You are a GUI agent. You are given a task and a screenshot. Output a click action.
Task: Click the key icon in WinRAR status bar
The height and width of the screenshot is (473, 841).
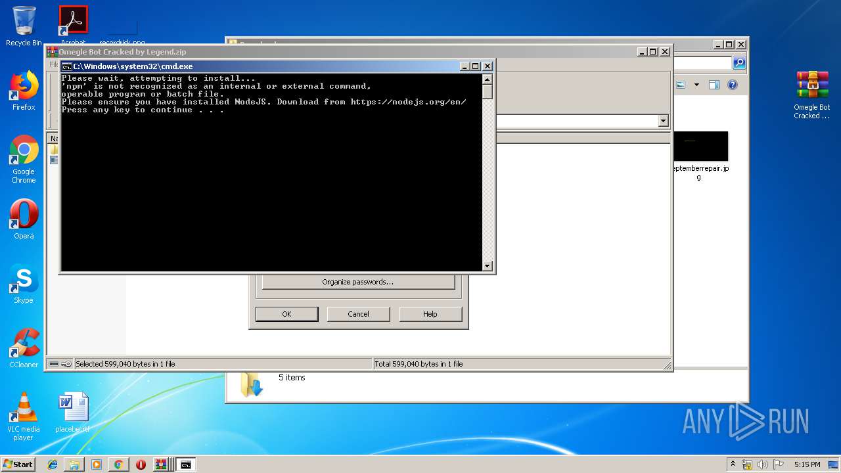66,364
